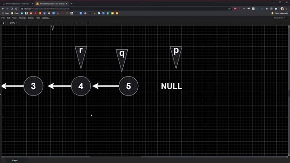Viewport: 290px width, 163px height.
Task: Select the NULL text label
Action: coord(172,86)
